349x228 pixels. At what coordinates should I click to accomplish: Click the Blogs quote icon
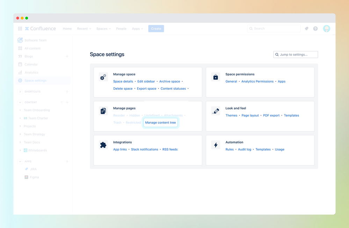click(20, 56)
